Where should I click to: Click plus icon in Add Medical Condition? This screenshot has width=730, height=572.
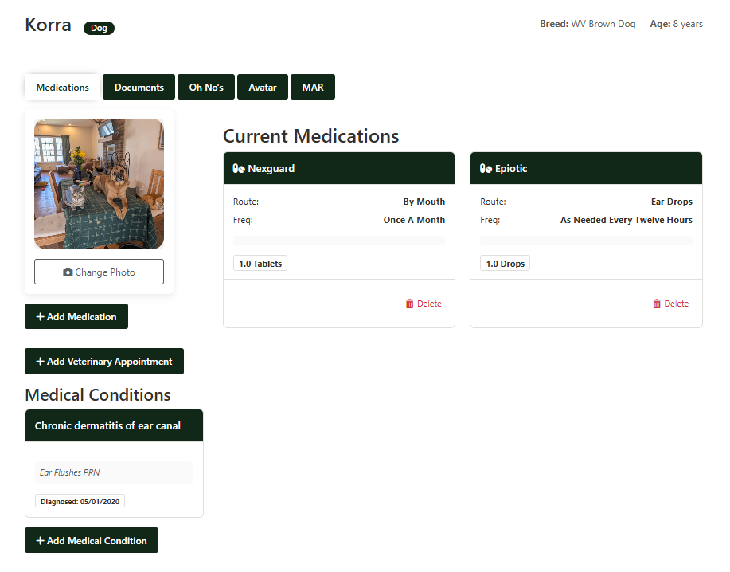click(41, 540)
